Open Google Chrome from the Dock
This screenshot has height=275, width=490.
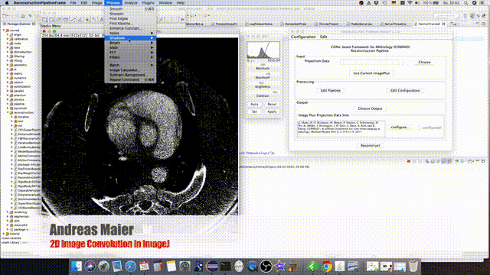click(x=327, y=267)
